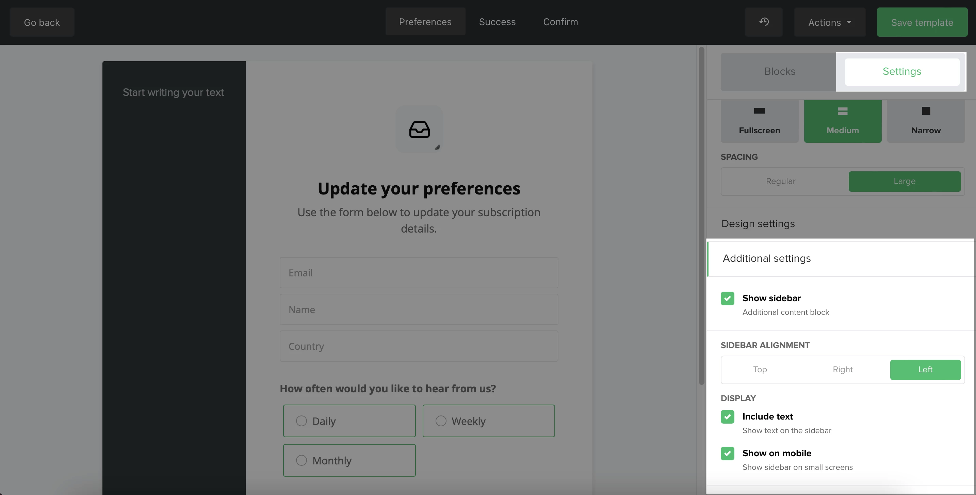This screenshot has height=495, width=976.
Task: Set sidebar alignment to Right
Action: (842, 370)
